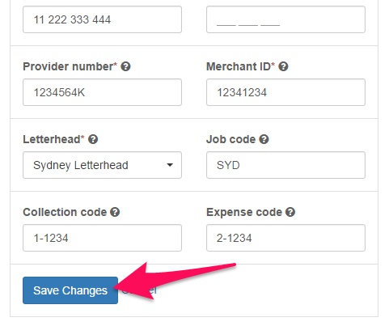Cancel editing via the Cancel link
389x326 pixels.
(x=139, y=290)
